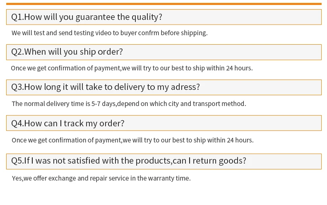Click 'products' in the Q5 heading
327x205 pixels.
click(x=153, y=161)
